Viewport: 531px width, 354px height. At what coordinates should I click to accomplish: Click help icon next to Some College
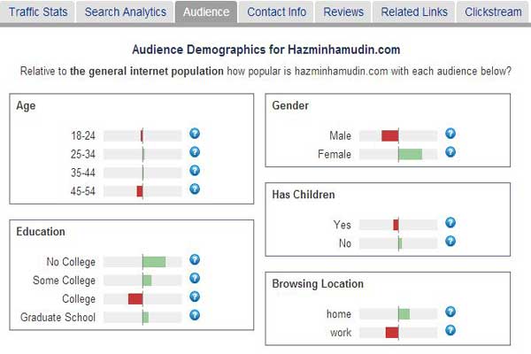pyautogui.click(x=195, y=279)
